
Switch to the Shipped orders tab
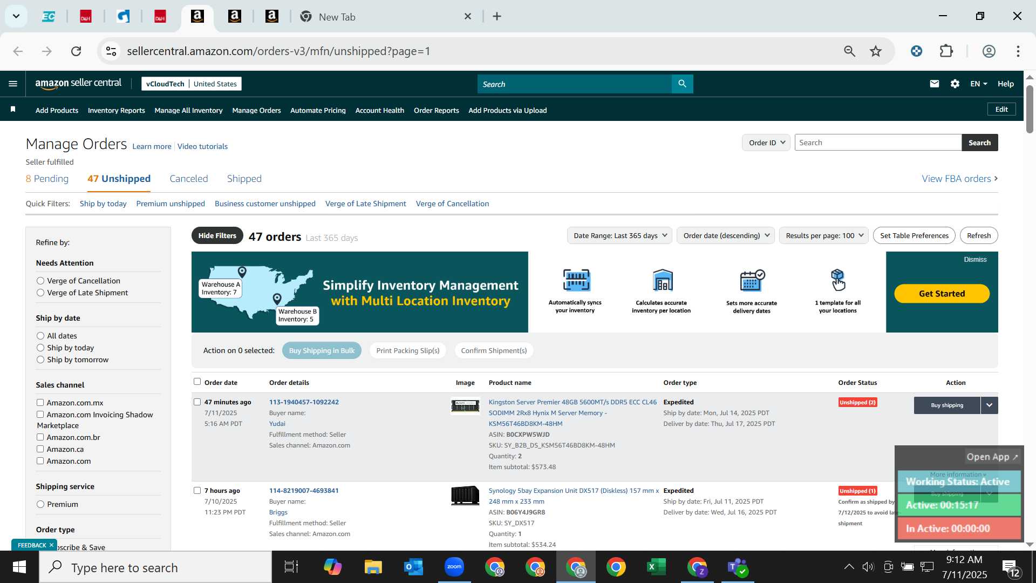pos(244,179)
